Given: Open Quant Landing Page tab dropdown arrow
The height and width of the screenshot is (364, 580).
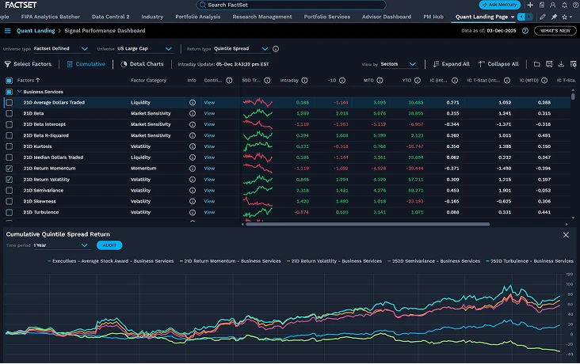Looking at the screenshot, I should tap(513, 17).
